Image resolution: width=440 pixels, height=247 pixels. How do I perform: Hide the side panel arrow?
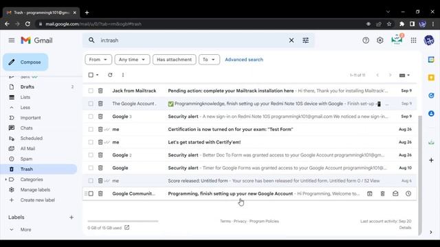coord(431,232)
